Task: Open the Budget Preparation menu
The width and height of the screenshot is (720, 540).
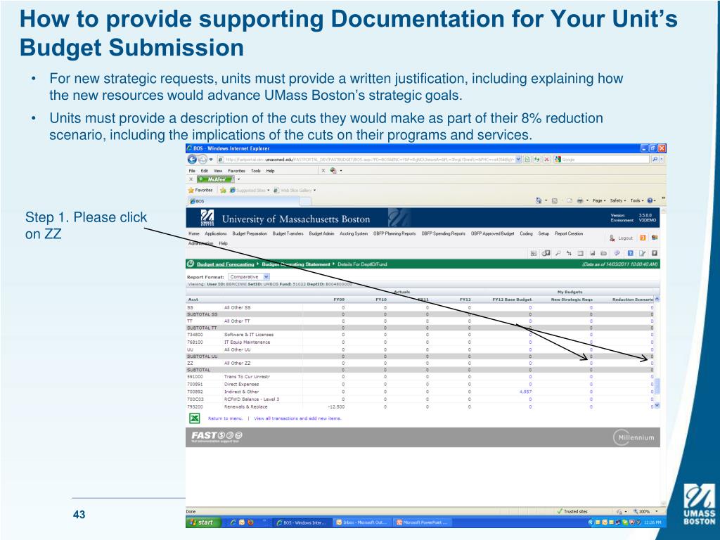Action: (x=250, y=233)
